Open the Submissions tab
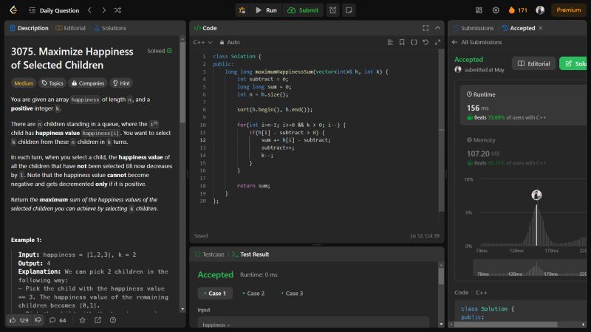Viewport: 591px width, 332px height. (474, 28)
